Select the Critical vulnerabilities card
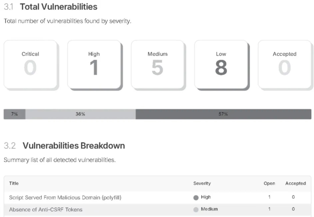This screenshot has height=217, width=314. click(x=30, y=64)
